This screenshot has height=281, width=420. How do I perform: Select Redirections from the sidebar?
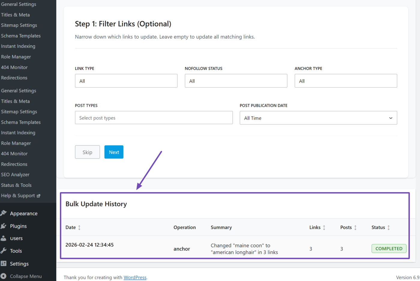pos(14,164)
